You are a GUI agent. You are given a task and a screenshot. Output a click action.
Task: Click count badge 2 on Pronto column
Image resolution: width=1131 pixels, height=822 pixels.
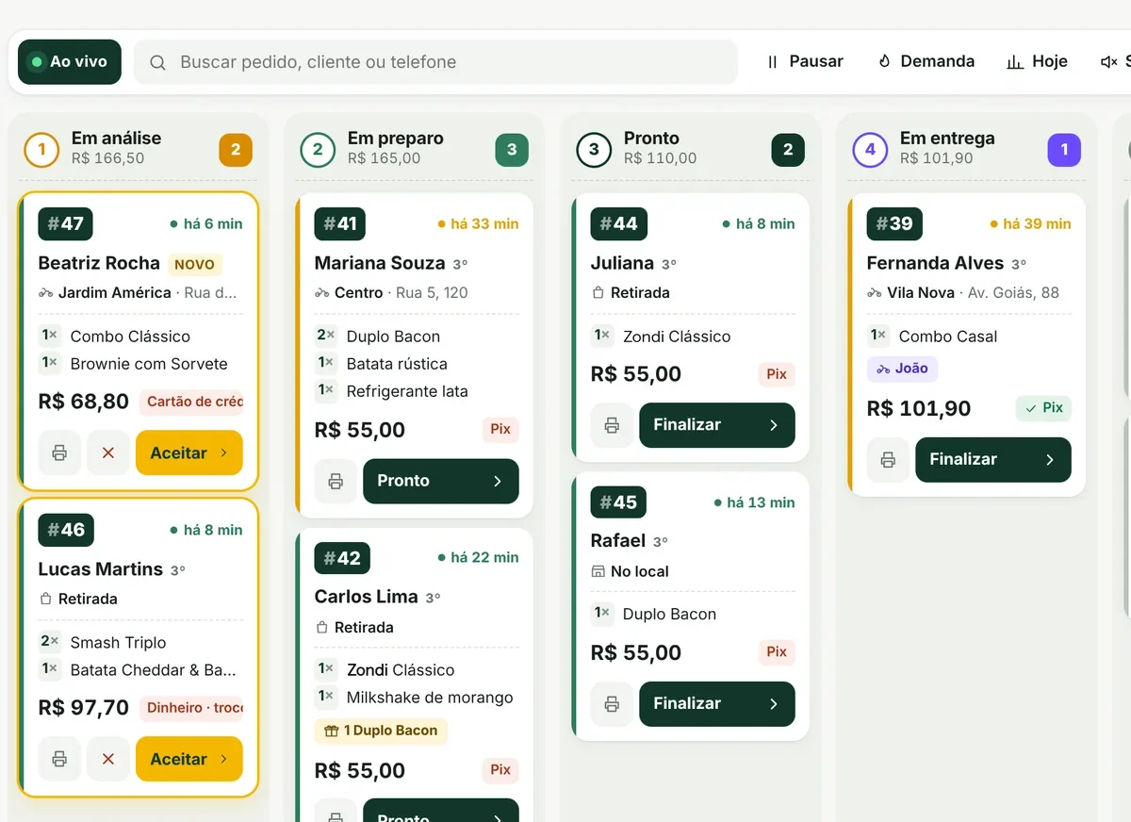(x=788, y=149)
